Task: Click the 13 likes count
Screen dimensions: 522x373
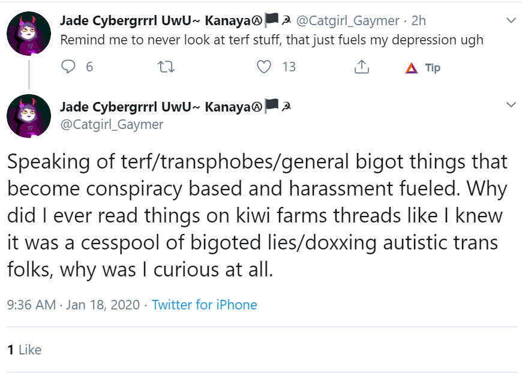Action: [289, 67]
